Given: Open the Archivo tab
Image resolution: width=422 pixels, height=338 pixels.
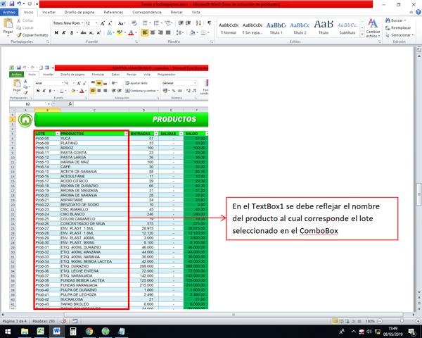Looking at the screenshot, I should (9, 12).
